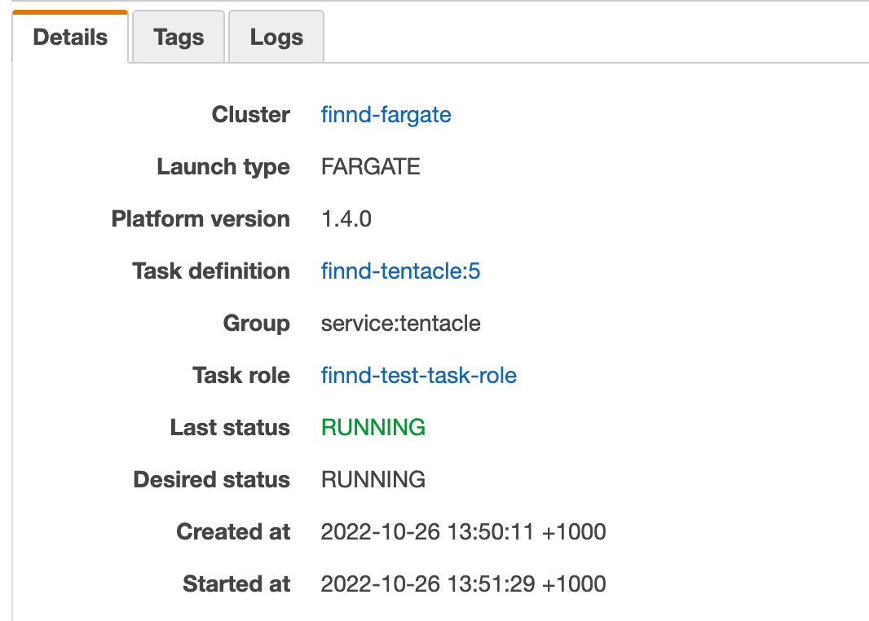Click the Task definition label
The width and height of the screenshot is (869, 621).
coord(211,271)
